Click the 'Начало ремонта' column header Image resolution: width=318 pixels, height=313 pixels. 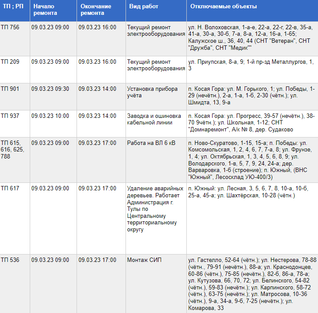[x=53, y=10]
